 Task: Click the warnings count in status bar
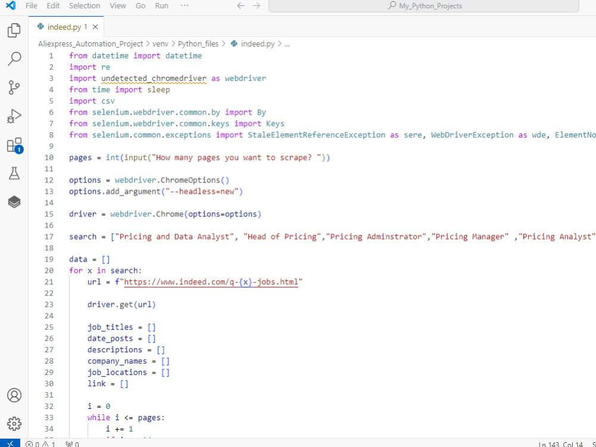(50, 444)
